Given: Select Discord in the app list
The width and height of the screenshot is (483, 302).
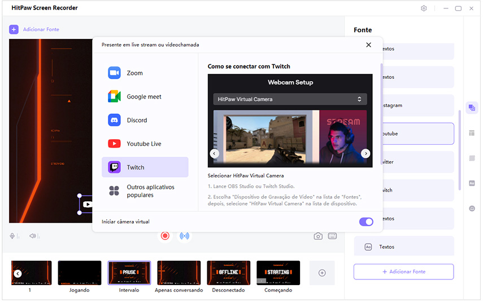Looking at the screenshot, I should [x=145, y=120].
